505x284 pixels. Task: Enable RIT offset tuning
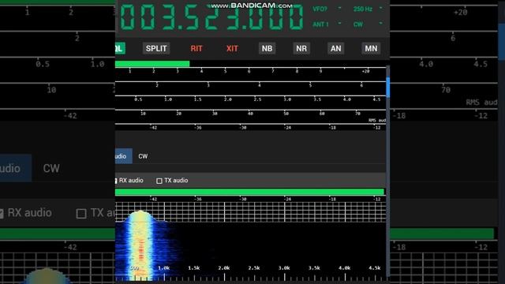(x=196, y=49)
